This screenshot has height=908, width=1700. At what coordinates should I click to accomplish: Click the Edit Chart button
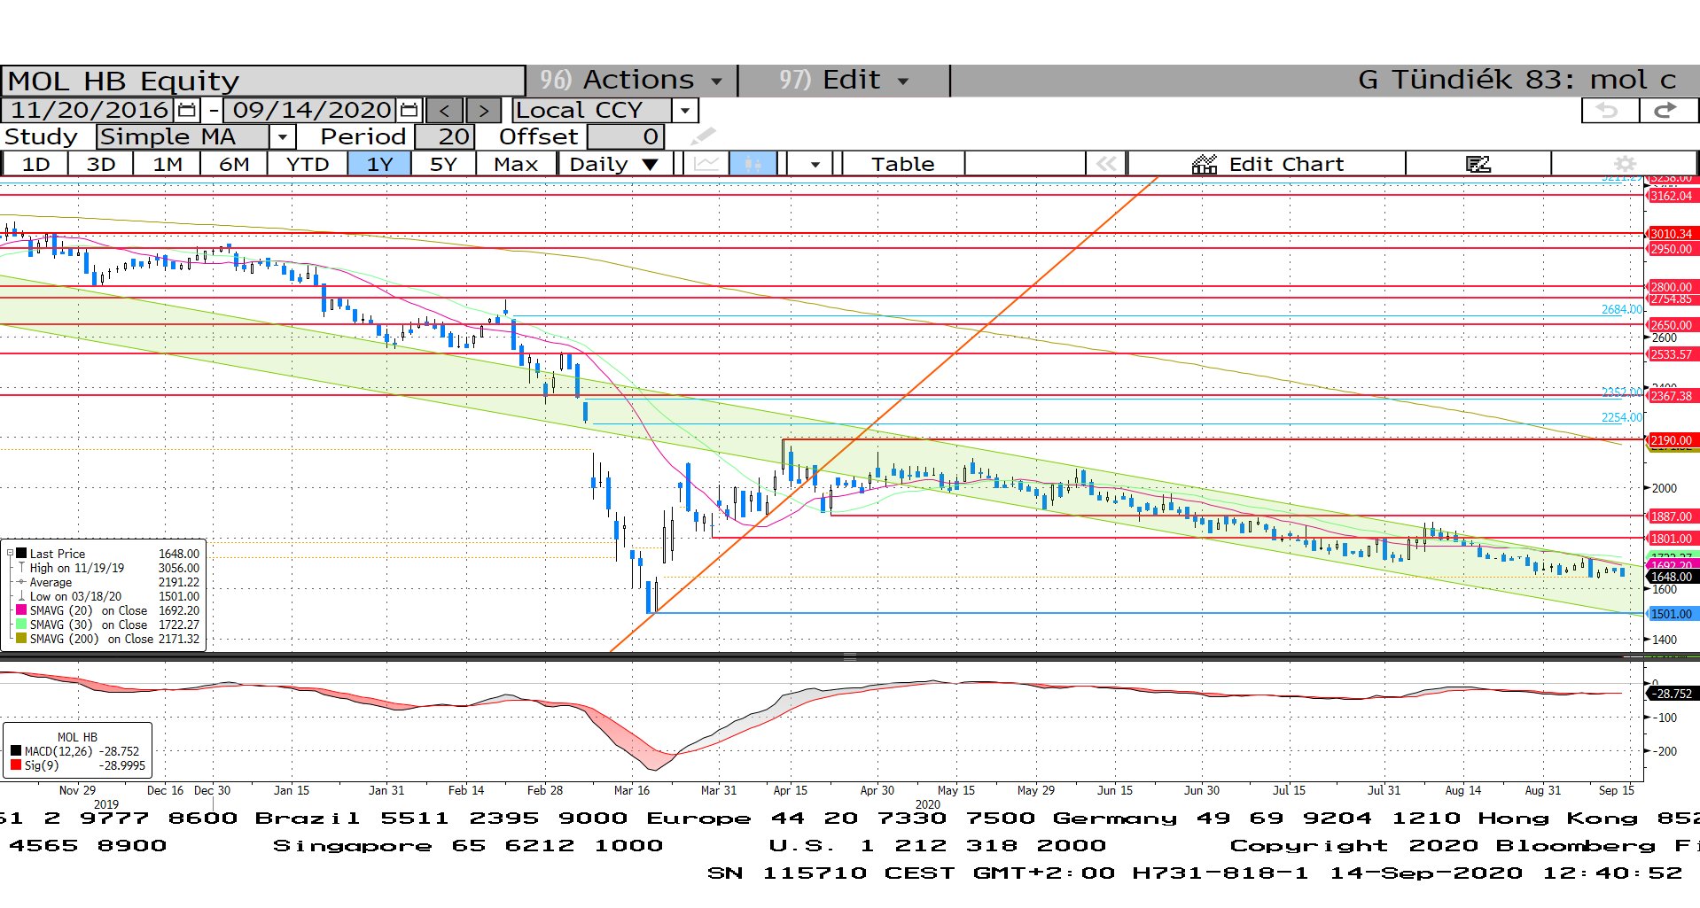tap(1267, 164)
